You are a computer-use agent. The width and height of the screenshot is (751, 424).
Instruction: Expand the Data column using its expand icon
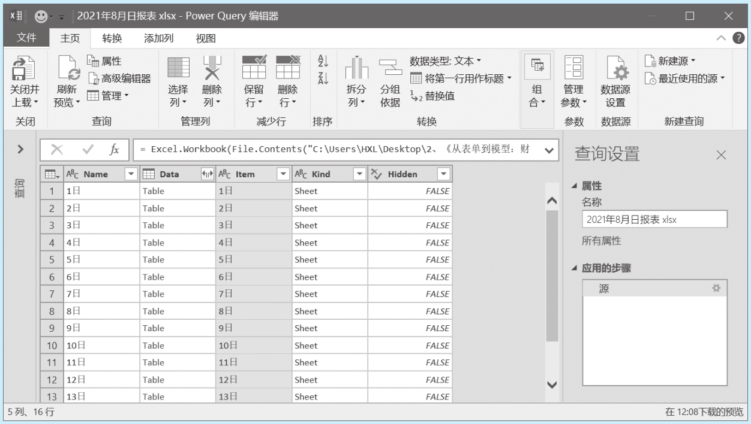(207, 174)
